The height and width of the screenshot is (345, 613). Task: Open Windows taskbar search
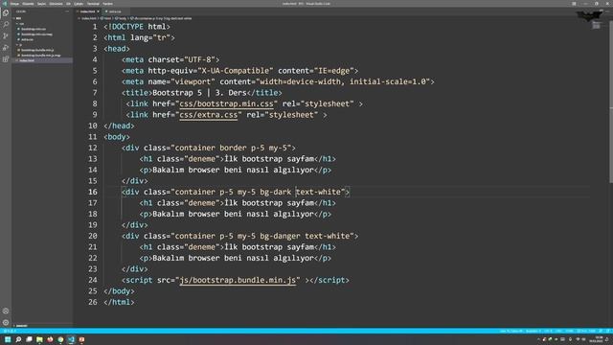coord(18,339)
